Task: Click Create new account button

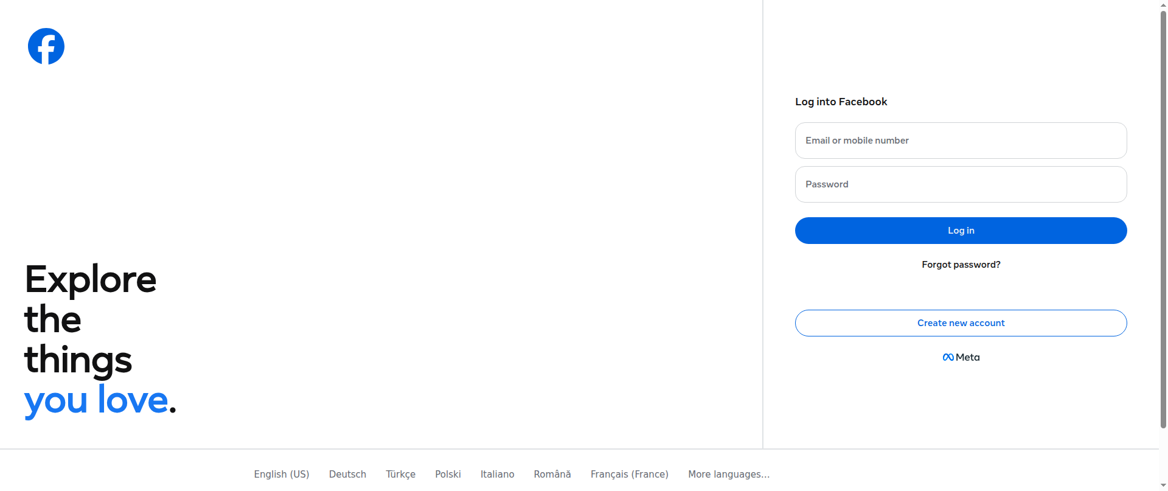Action: [961, 323]
